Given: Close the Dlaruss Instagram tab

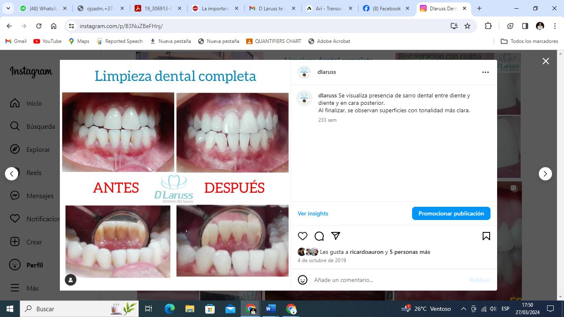Looking at the screenshot, I should [x=464, y=8].
